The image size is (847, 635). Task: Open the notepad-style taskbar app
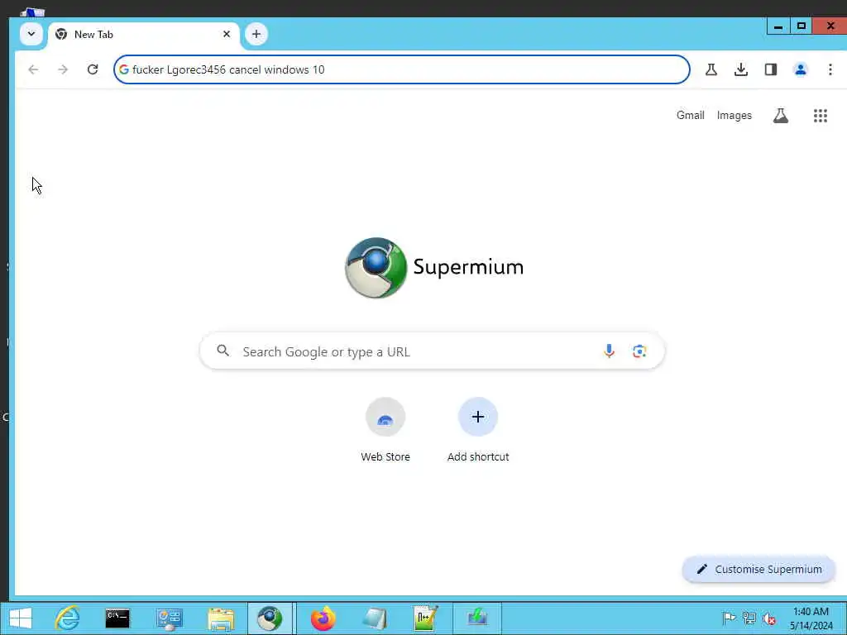(x=375, y=618)
